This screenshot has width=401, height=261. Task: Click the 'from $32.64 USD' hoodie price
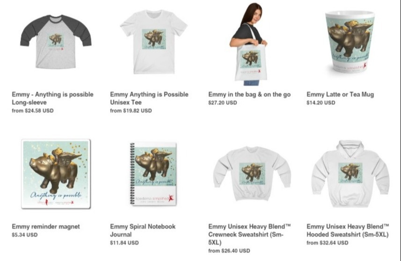tap(328, 243)
